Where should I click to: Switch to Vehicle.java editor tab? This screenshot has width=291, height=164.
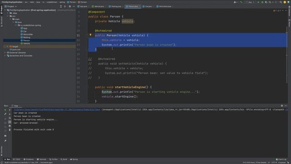click(98, 6)
